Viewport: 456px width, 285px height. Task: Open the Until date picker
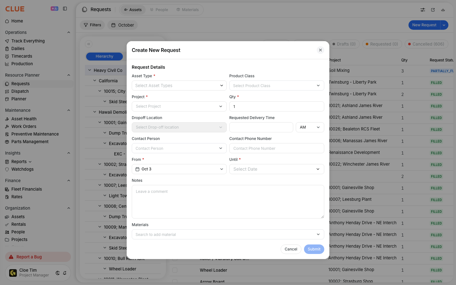[277, 169]
